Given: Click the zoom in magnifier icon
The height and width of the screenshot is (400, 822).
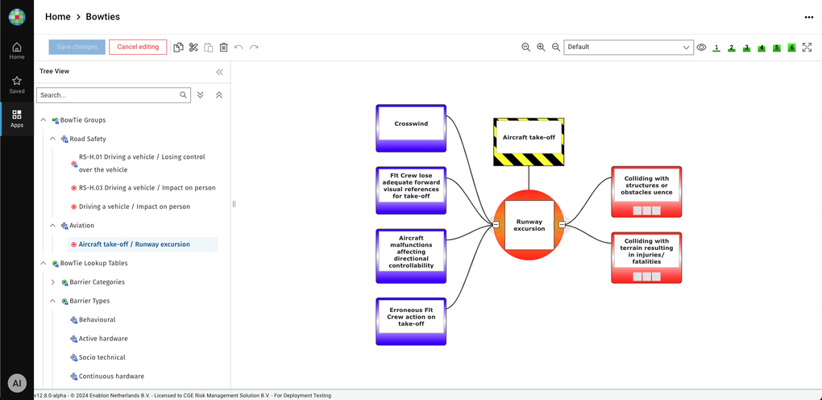Looking at the screenshot, I should 541,48.
